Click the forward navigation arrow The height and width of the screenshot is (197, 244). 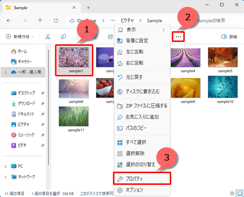click(x=24, y=20)
